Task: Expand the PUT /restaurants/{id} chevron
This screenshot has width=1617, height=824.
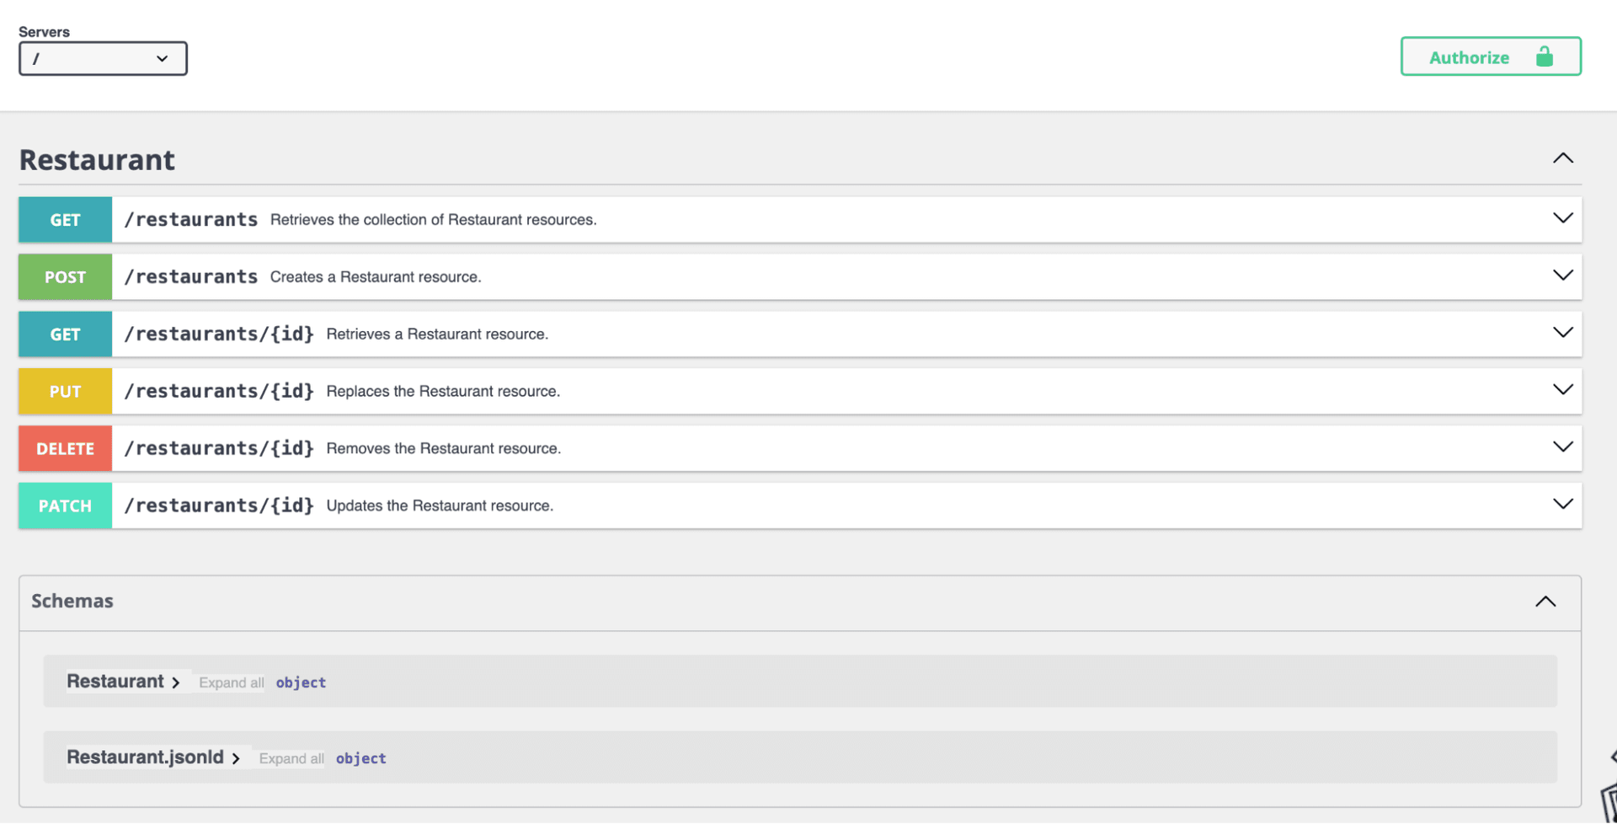Action: point(1562,390)
